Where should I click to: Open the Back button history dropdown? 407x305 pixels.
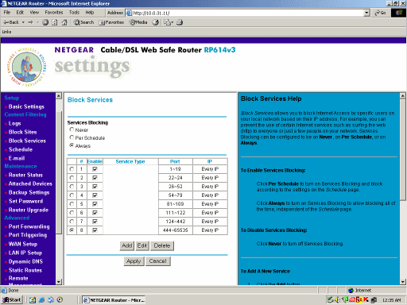coord(23,22)
